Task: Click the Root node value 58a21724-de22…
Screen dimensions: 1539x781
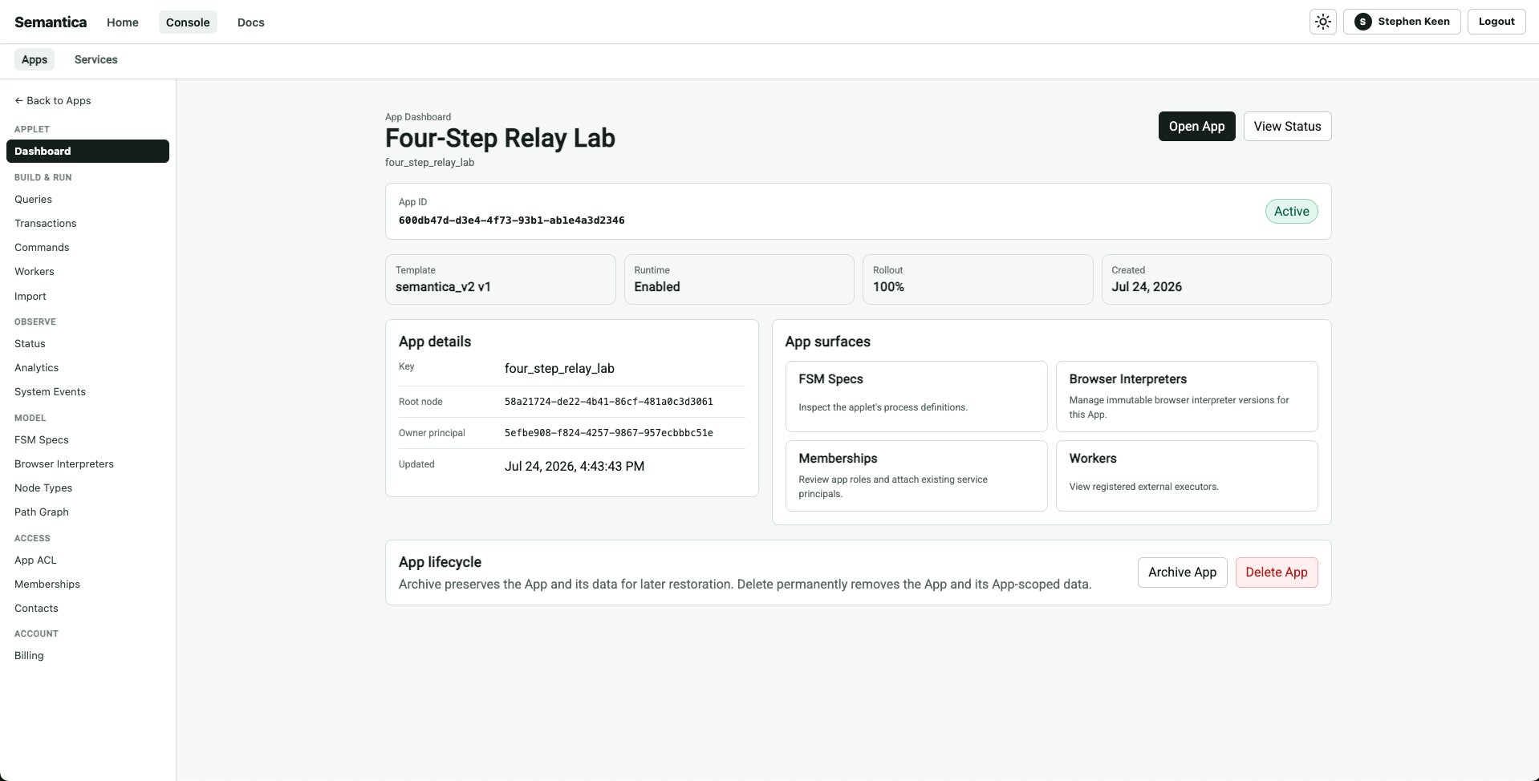Action: click(x=608, y=401)
